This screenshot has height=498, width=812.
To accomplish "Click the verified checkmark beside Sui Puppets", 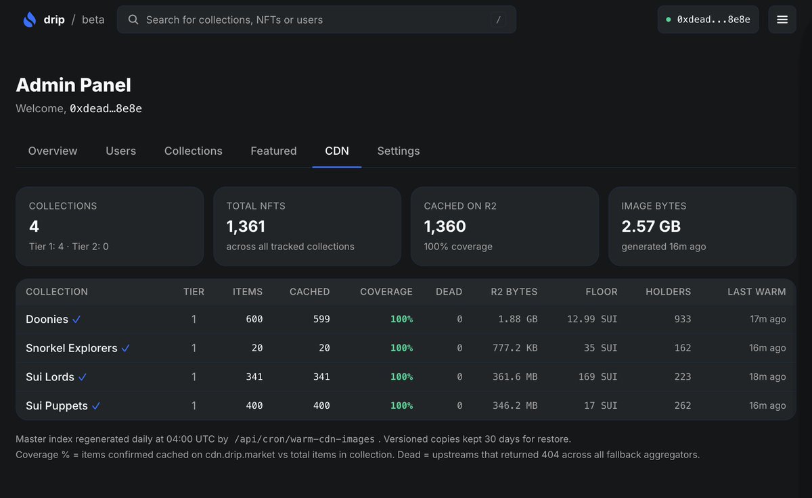I will click(96, 406).
